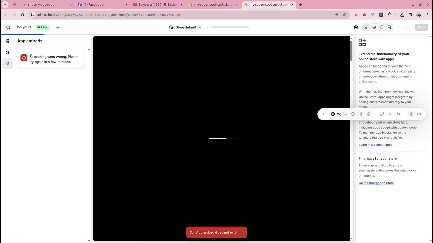Click the preview vertical scrollbar thumb

pyautogui.click(x=351, y=50)
